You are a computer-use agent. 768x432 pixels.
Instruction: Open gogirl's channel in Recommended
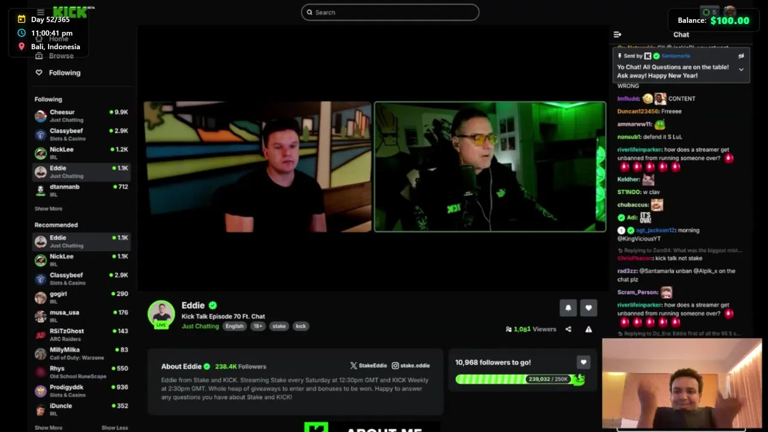81,298
